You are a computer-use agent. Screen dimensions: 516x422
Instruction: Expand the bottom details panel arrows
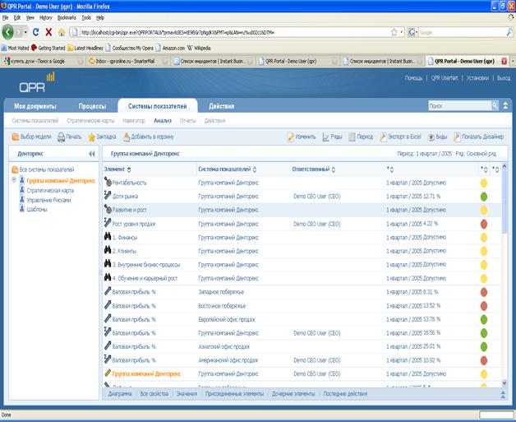tap(503, 394)
